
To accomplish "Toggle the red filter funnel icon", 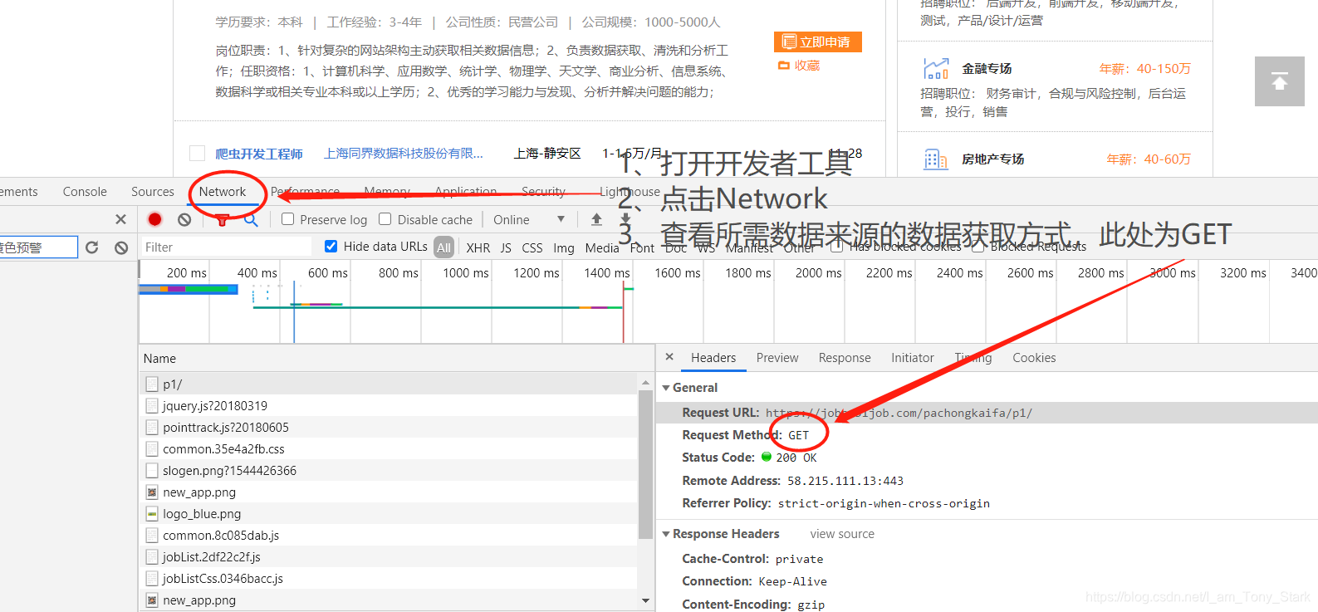I will point(222,219).
